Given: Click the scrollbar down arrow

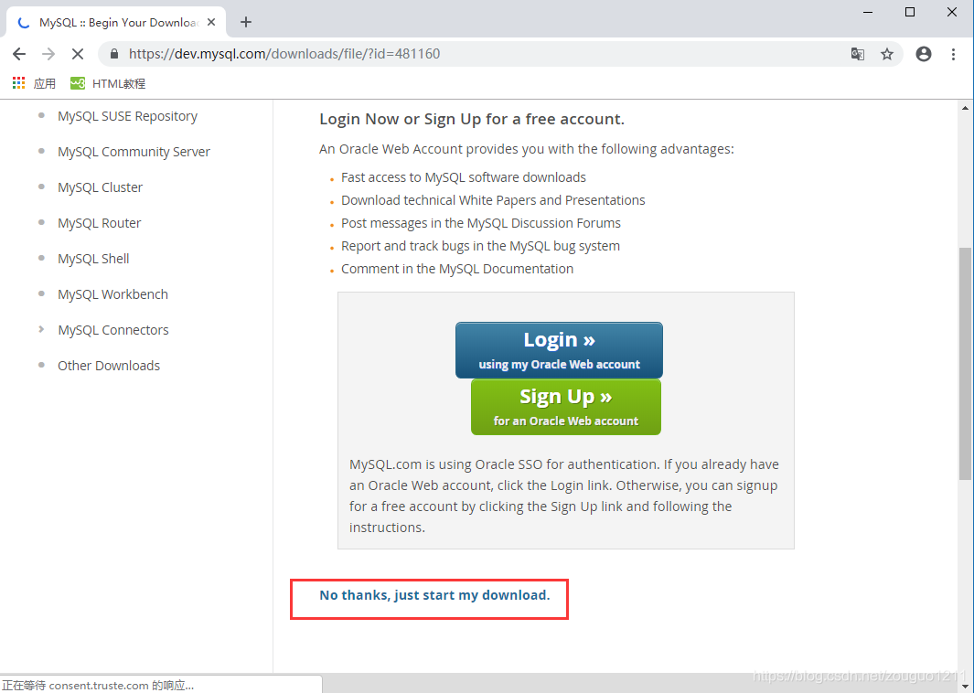Looking at the screenshot, I should 965,686.
